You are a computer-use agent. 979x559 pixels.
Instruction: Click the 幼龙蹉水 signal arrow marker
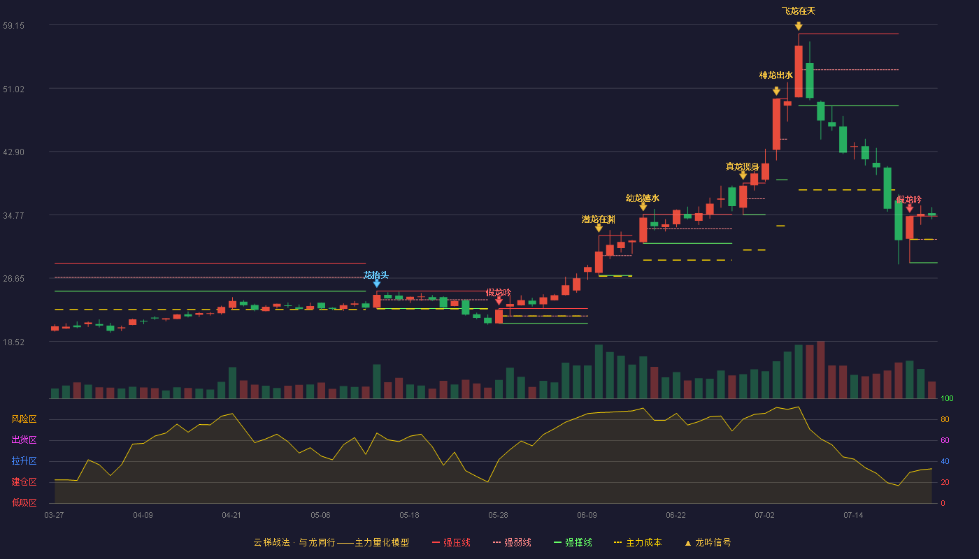tap(643, 207)
